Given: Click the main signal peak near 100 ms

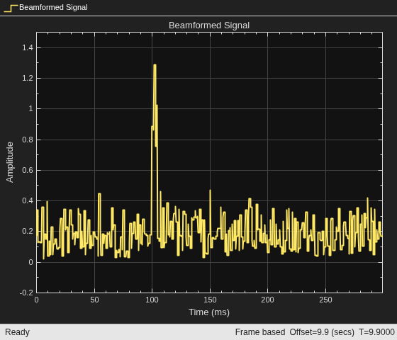Looking at the screenshot, I should tap(155, 65).
